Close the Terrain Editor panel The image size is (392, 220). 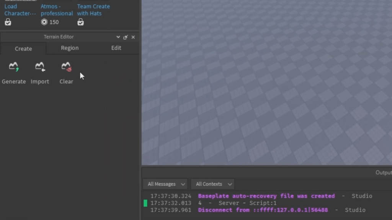133,37
